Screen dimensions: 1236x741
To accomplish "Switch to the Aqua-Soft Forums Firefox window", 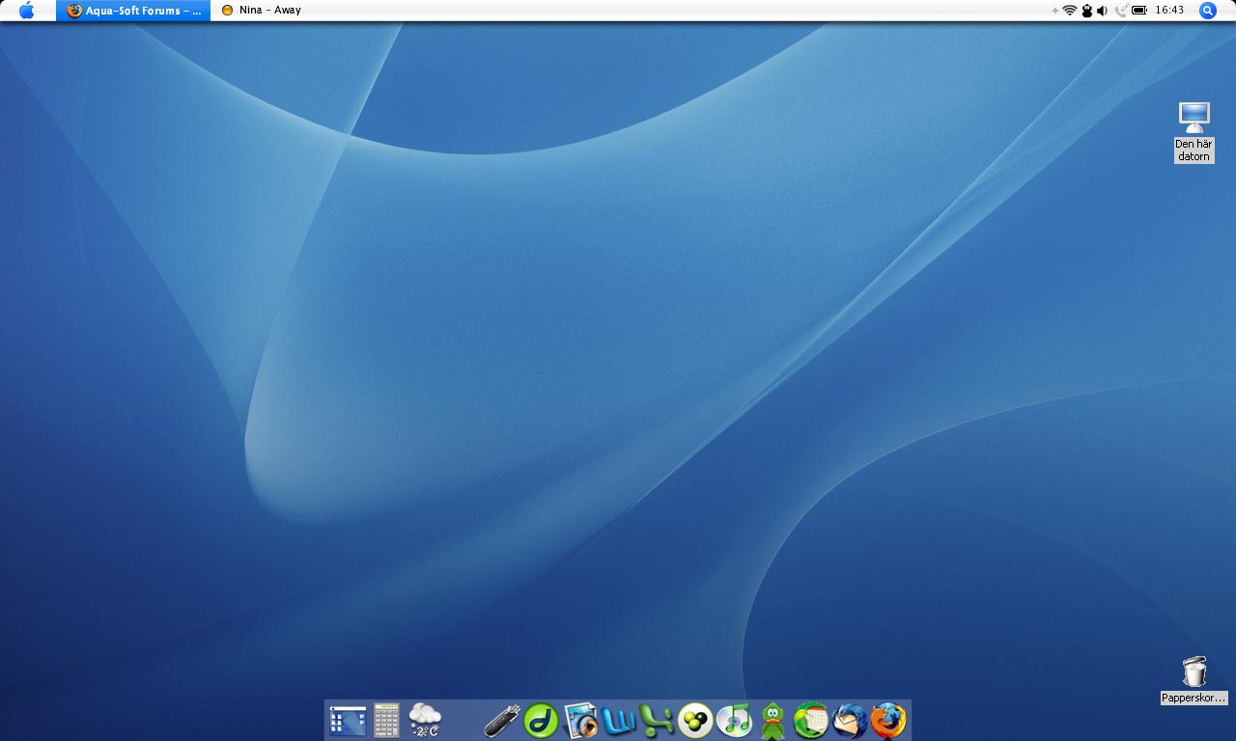I will pos(133,11).
